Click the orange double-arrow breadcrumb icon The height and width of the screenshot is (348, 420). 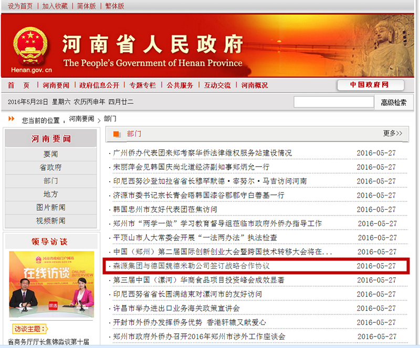click(x=12, y=119)
